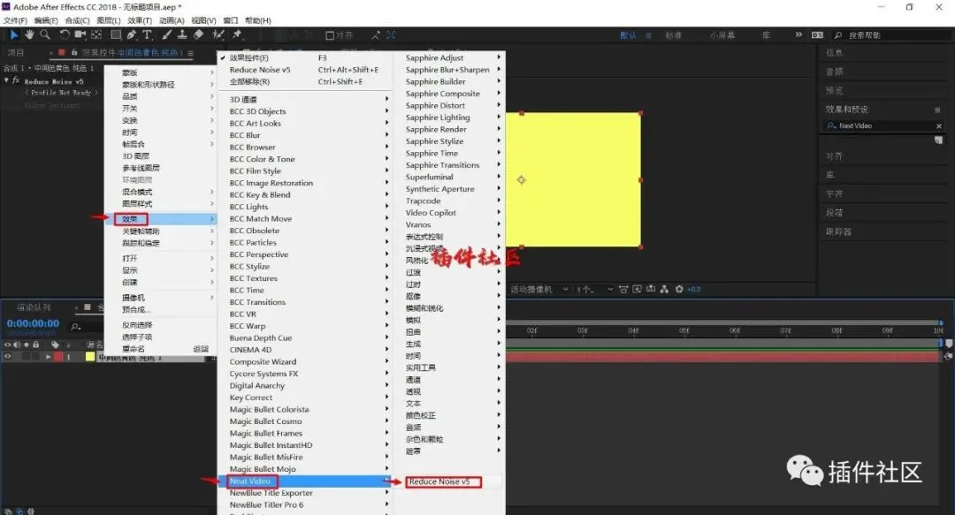Collapse the Reduce Noise v5 effect twirl
The width and height of the screenshot is (955, 515).
tap(6, 80)
